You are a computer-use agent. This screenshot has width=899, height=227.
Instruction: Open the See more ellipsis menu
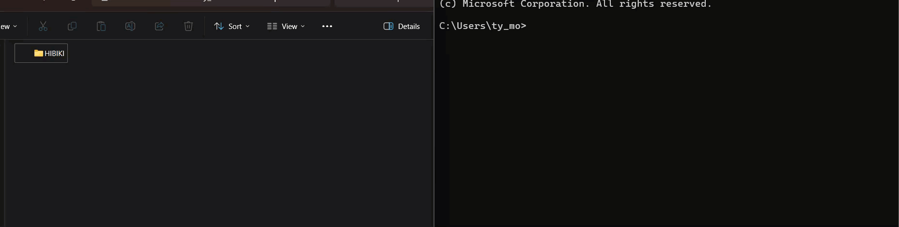tap(327, 26)
